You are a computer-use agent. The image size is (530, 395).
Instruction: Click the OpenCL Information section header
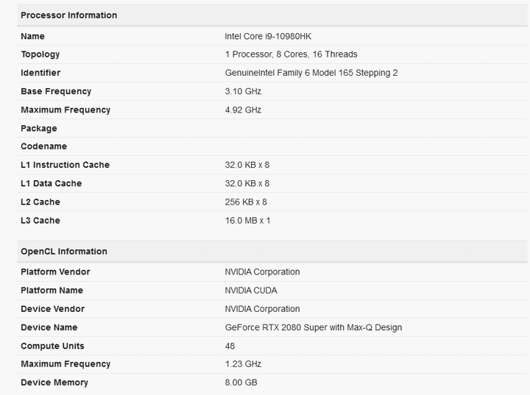[64, 252]
